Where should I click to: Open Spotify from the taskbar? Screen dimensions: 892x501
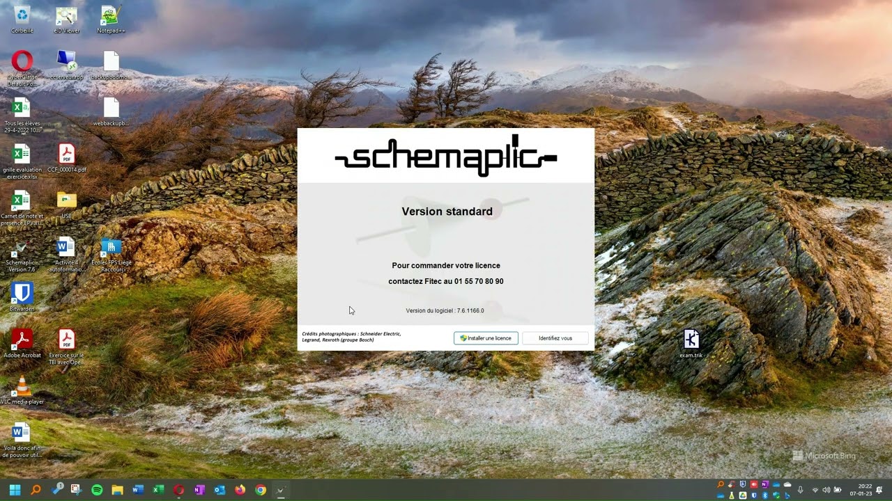[x=97, y=490]
